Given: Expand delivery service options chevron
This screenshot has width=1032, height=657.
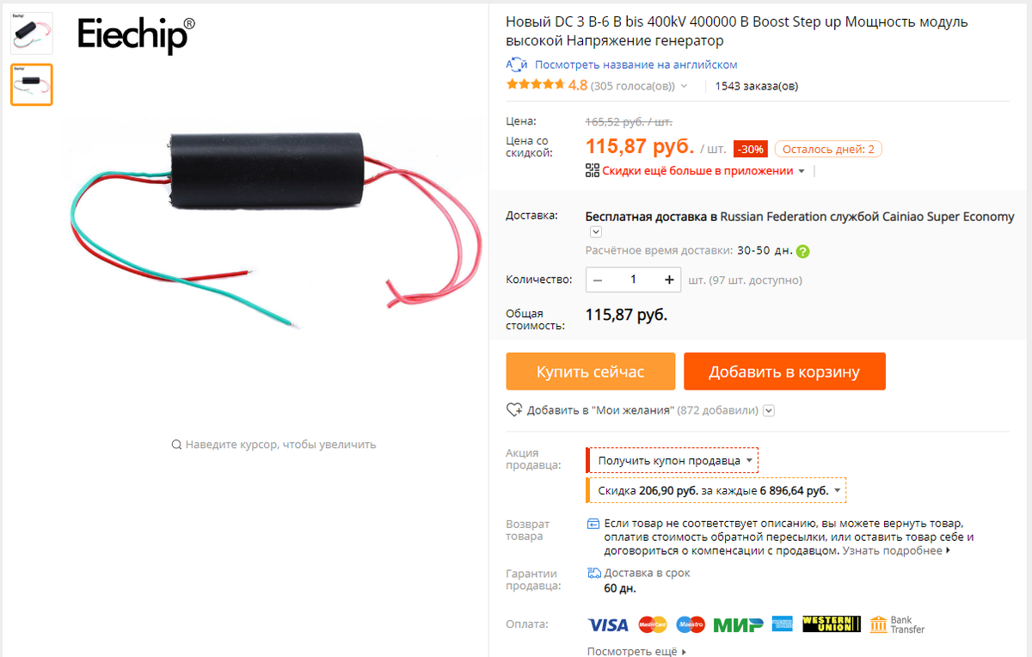Looking at the screenshot, I should pyautogui.click(x=595, y=232).
